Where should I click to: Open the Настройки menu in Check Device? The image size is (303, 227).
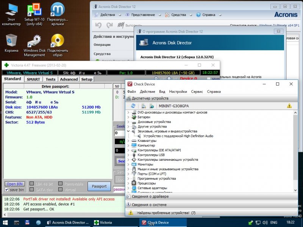[x=178, y=92]
